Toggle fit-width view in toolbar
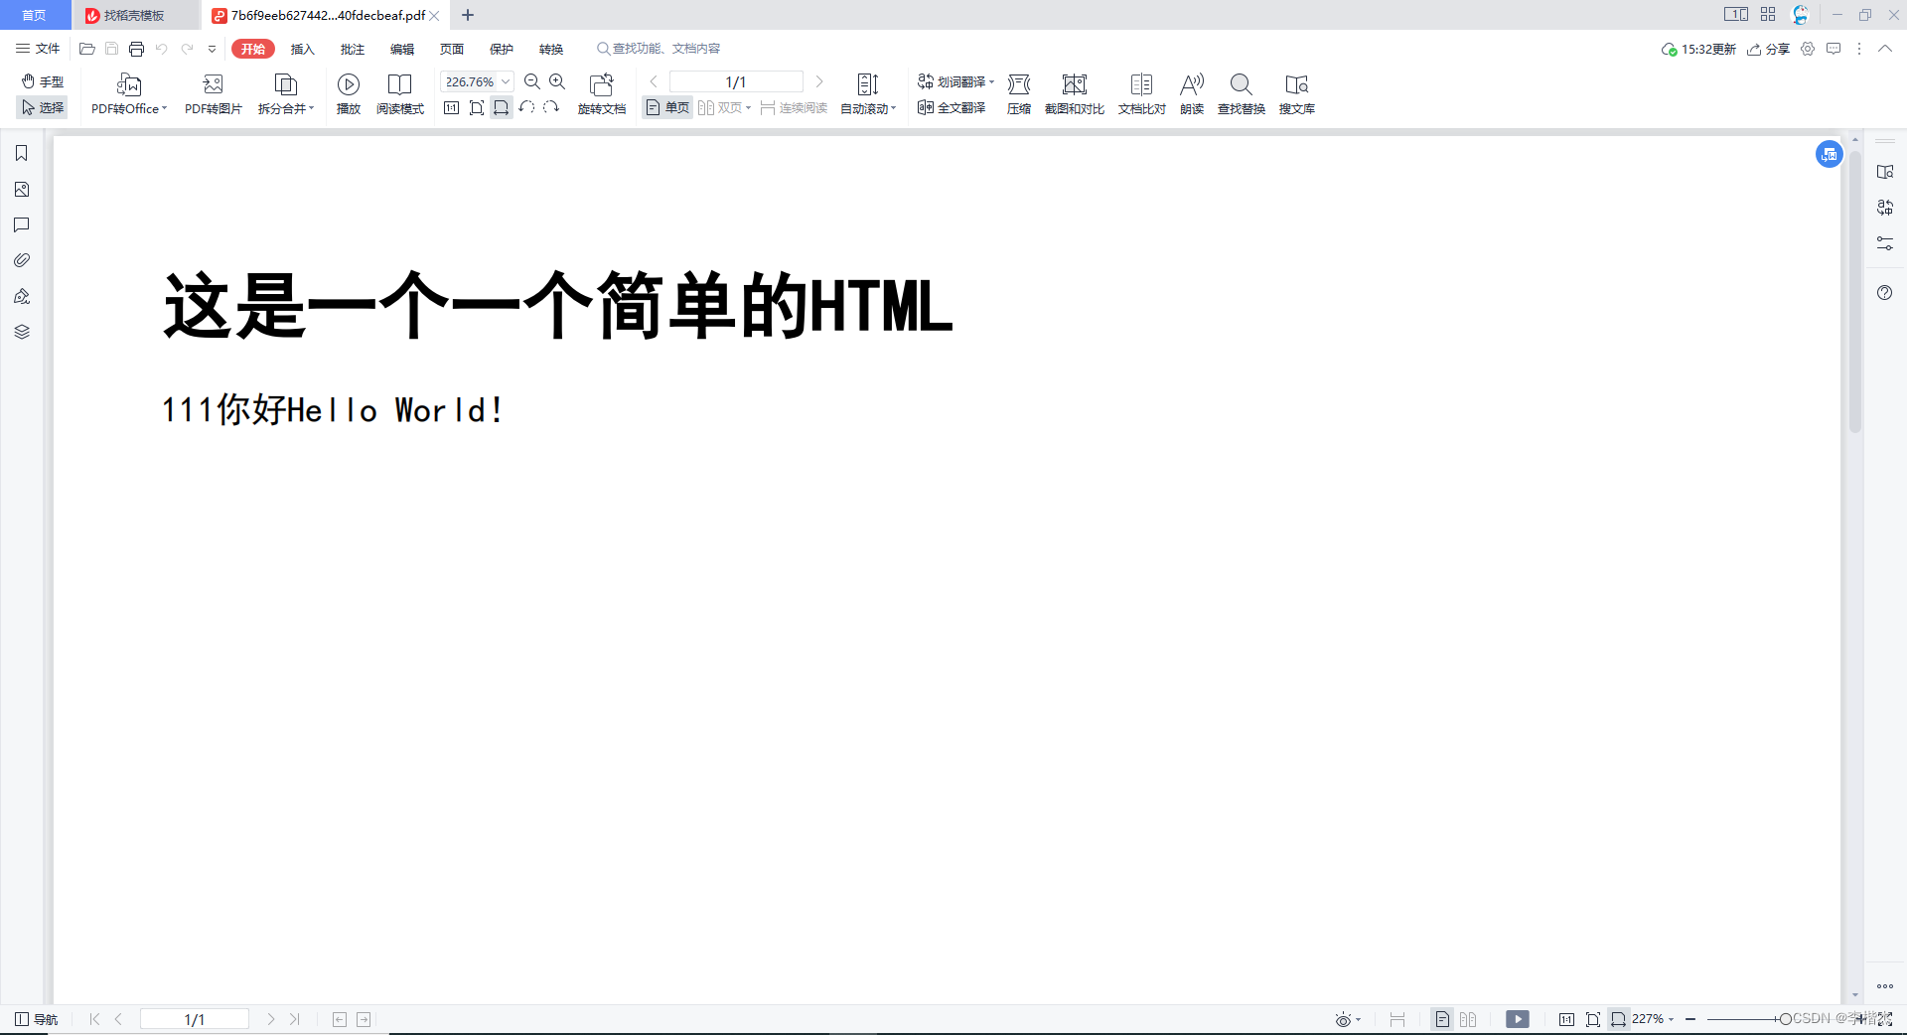Image resolution: width=1907 pixels, height=1035 pixels. click(x=502, y=107)
